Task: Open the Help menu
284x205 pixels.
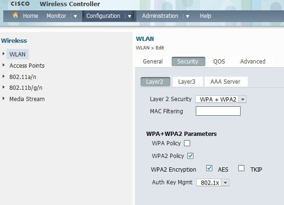Action: 205,16
